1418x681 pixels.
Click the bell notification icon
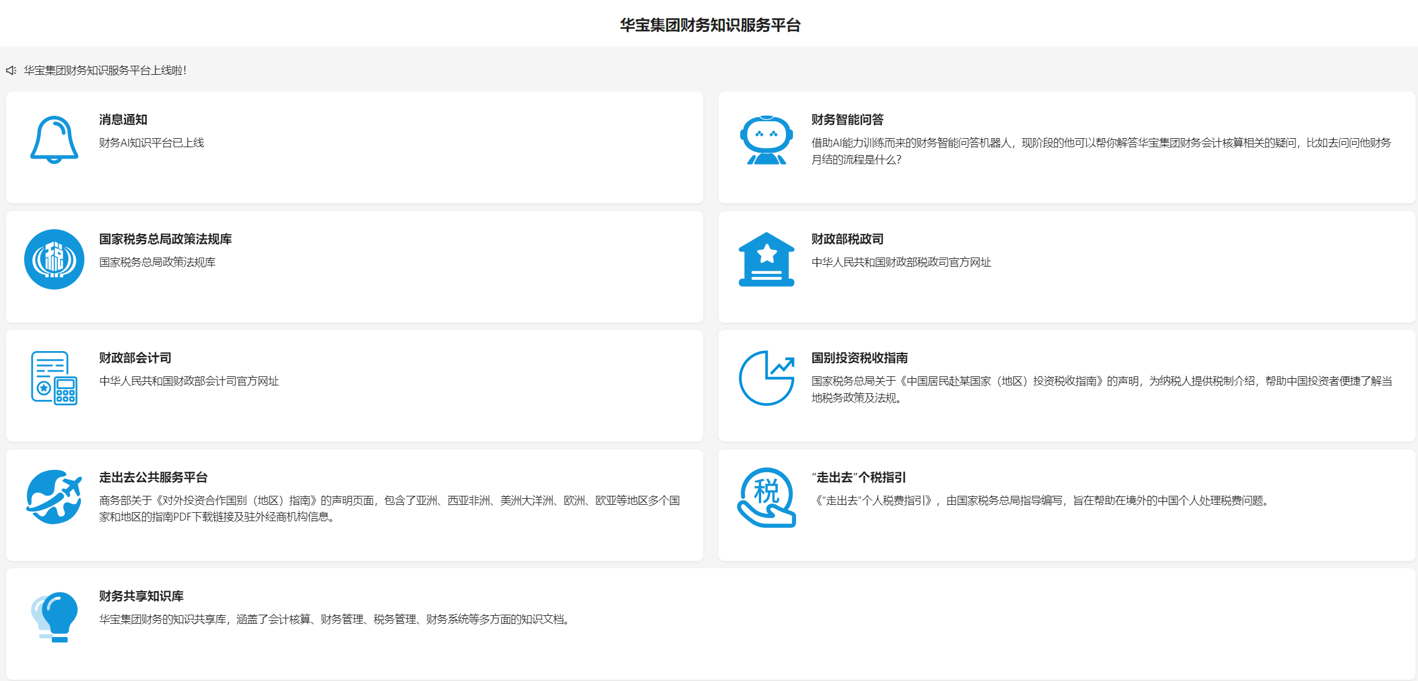point(54,140)
